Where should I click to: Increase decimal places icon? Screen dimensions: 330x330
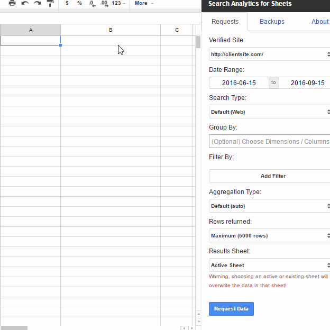tap(104, 3)
